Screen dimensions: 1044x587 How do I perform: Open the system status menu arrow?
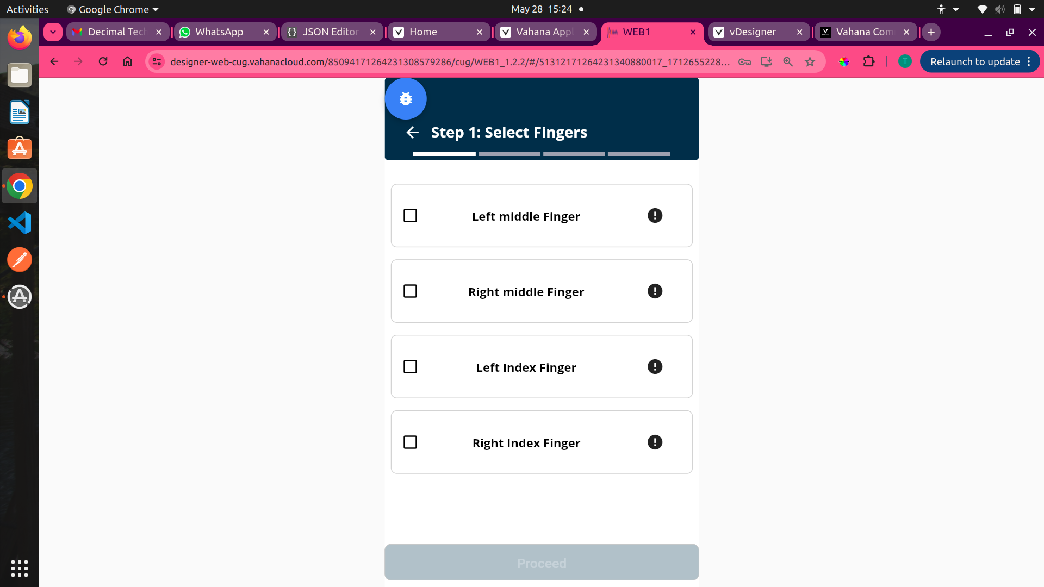(x=1031, y=9)
